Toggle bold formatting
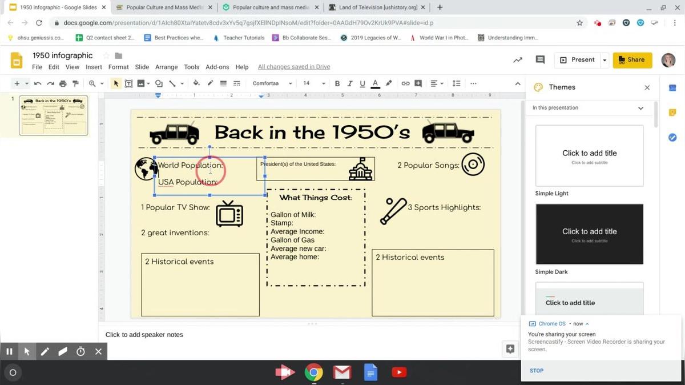Viewport: 685px width, 385px height. click(337, 83)
